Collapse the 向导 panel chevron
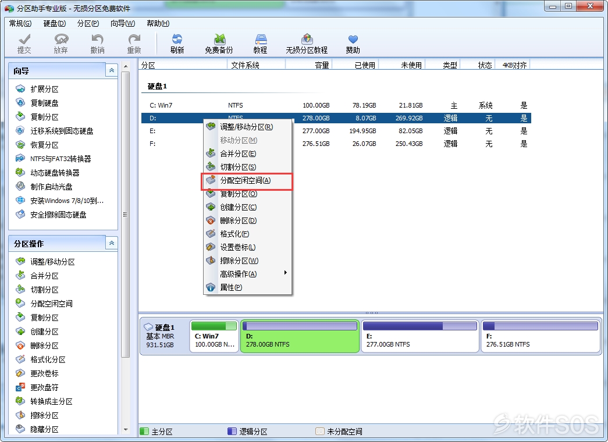This screenshot has height=442, width=608. [x=112, y=70]
